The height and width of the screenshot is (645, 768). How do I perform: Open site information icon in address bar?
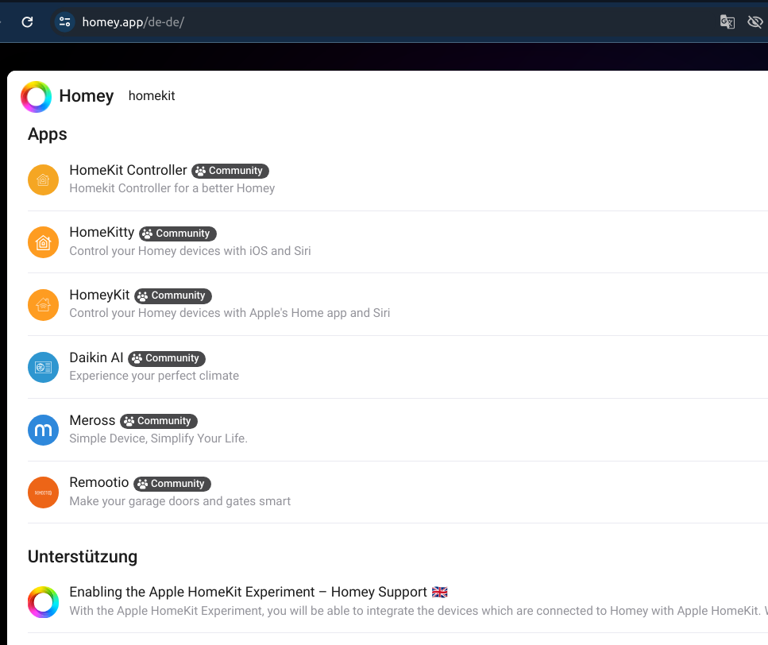point(64,22)
